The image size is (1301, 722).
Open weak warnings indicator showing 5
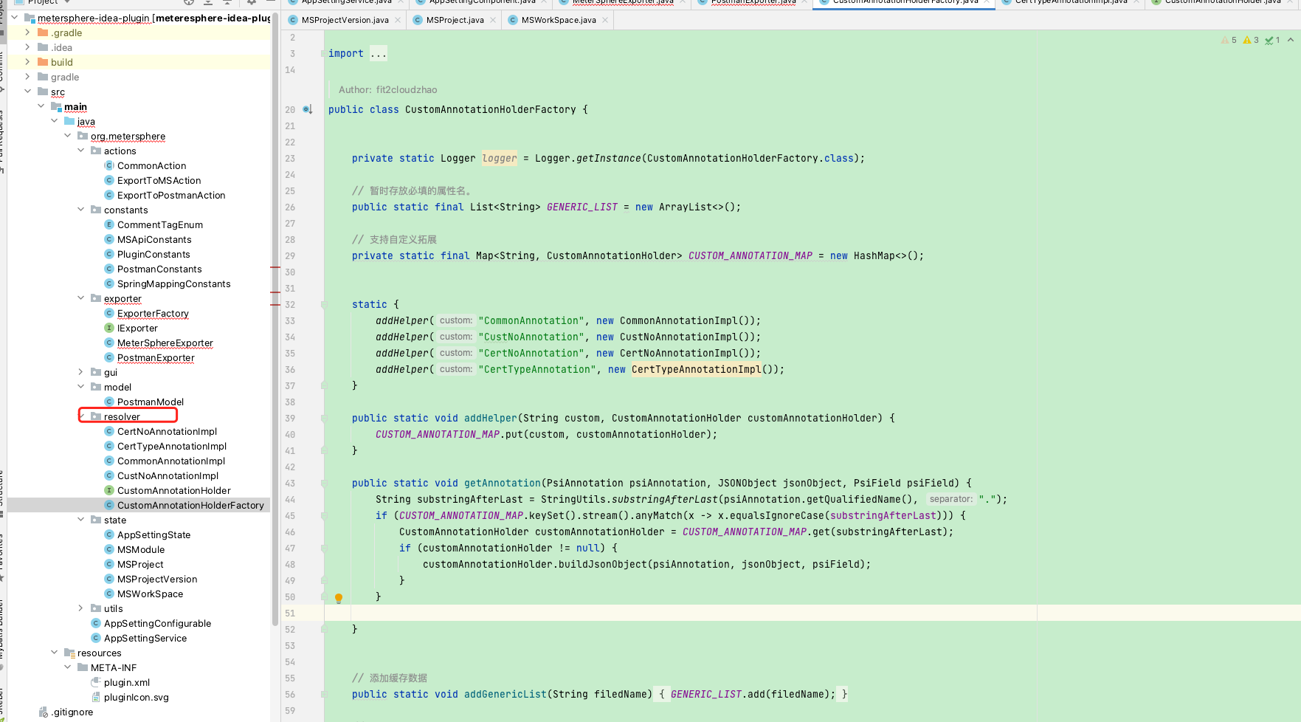1229,40
